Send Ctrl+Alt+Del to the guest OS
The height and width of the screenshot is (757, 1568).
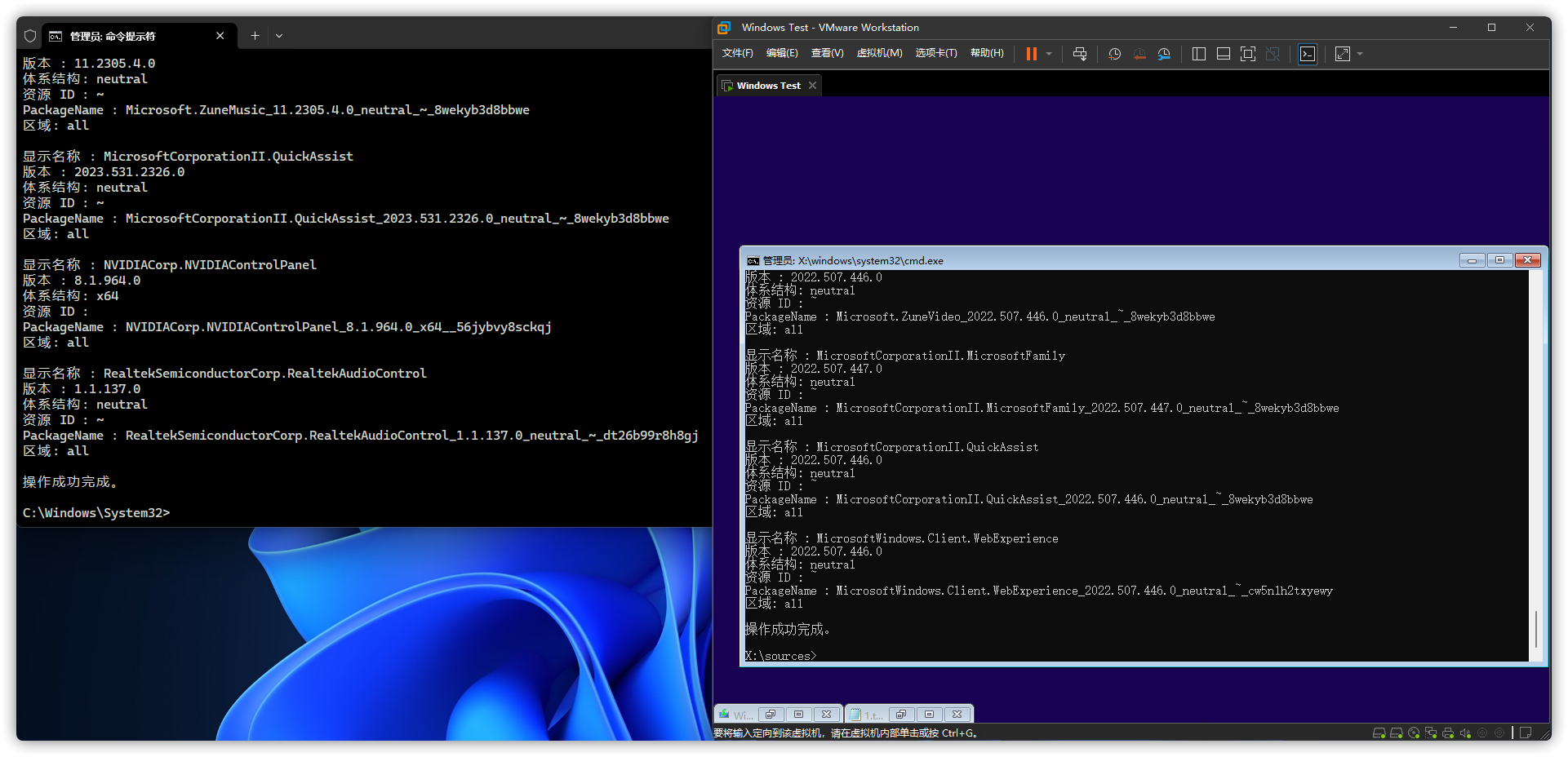coord(1079,54)
